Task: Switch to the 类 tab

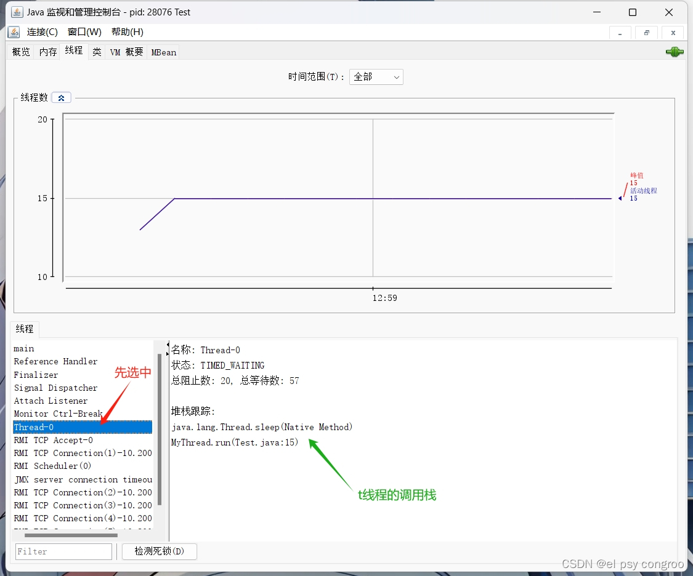Action: point(97,52)
